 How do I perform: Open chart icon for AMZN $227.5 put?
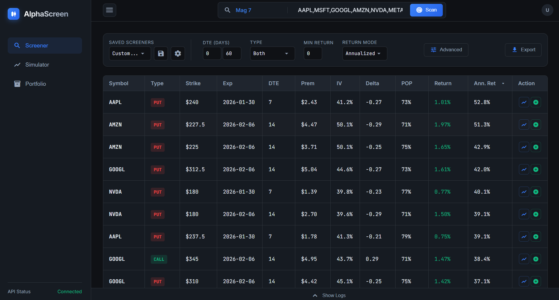(524, 125)
